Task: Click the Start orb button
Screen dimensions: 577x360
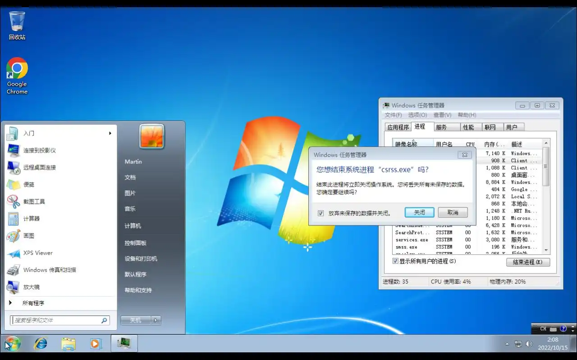Action: (13, 344)
